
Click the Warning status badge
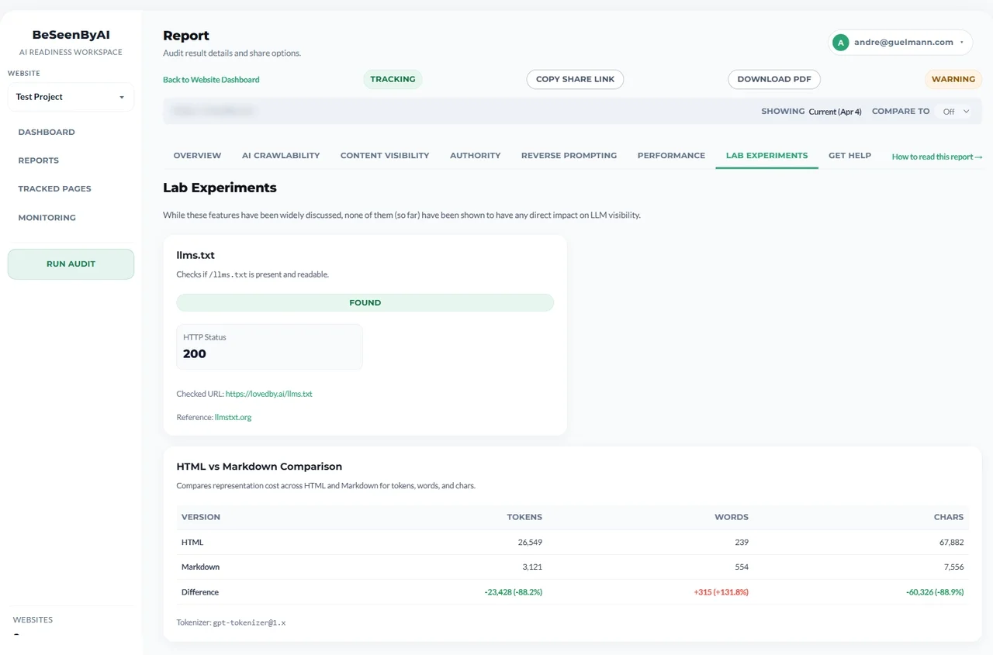(953, 79)
